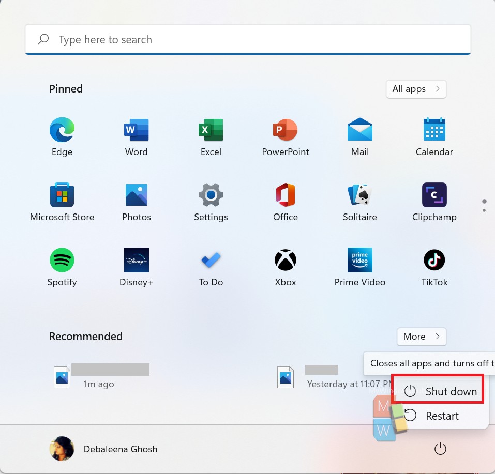The height and width of the screenshot is (474, 495).
Task: Focus the Type here to search box
Action: coord(248,39)
